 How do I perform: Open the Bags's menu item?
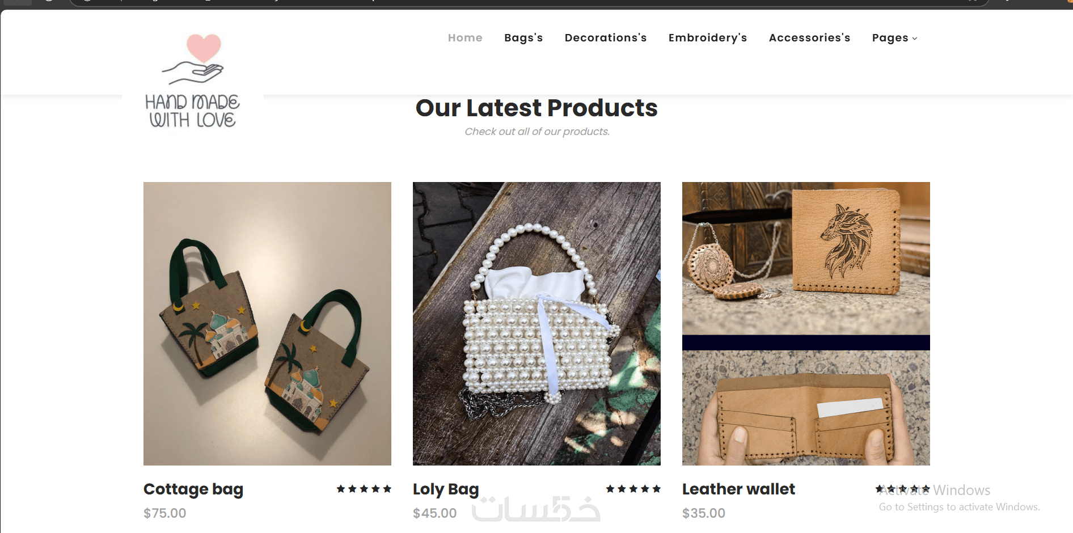pos(523,38)
